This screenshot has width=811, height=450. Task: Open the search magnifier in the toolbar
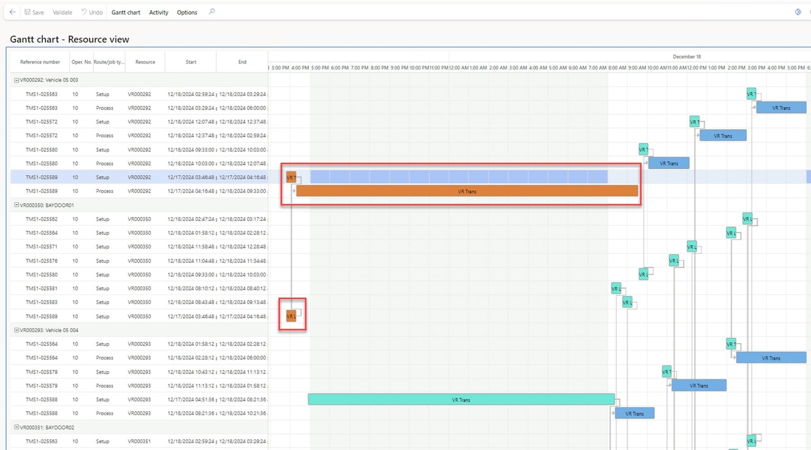point(212,12)
